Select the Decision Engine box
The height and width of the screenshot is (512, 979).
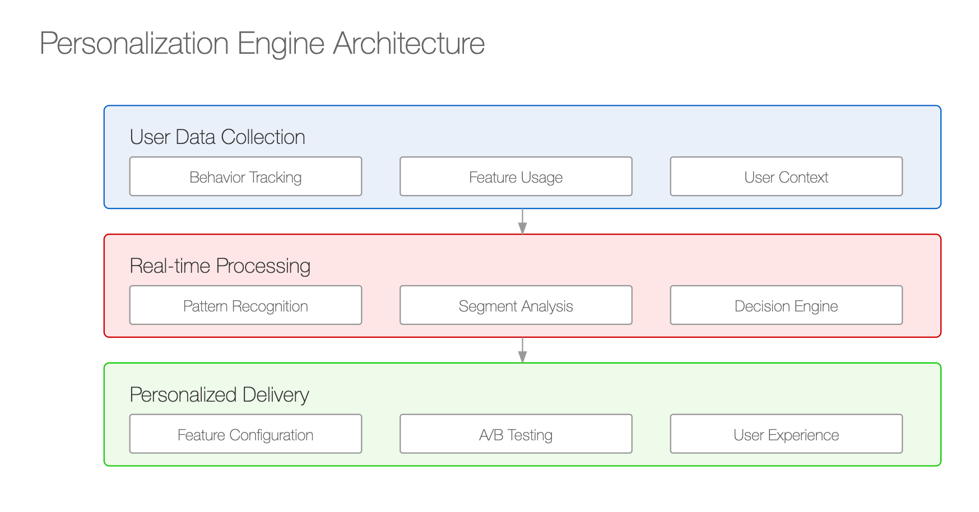coord(786,305)
